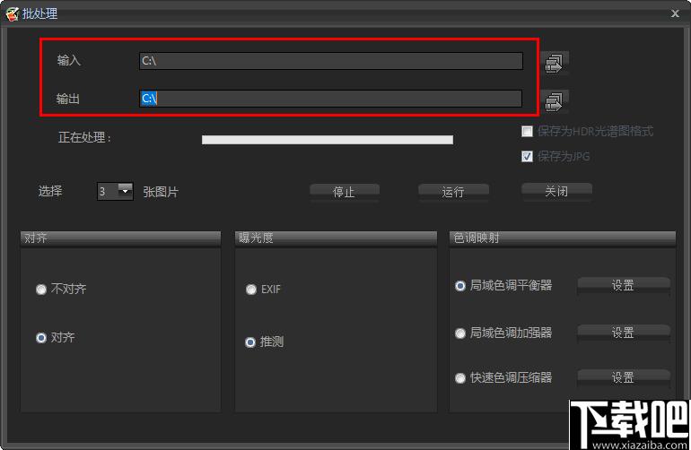Click the 输入 path field

331,61
